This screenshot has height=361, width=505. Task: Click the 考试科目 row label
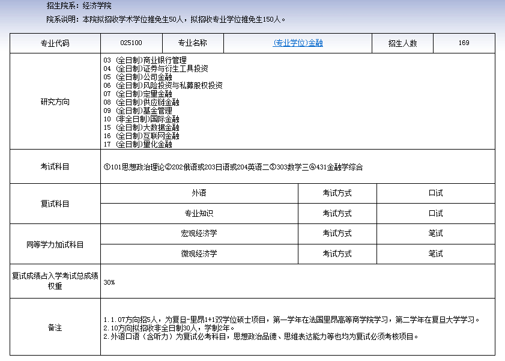54,166
